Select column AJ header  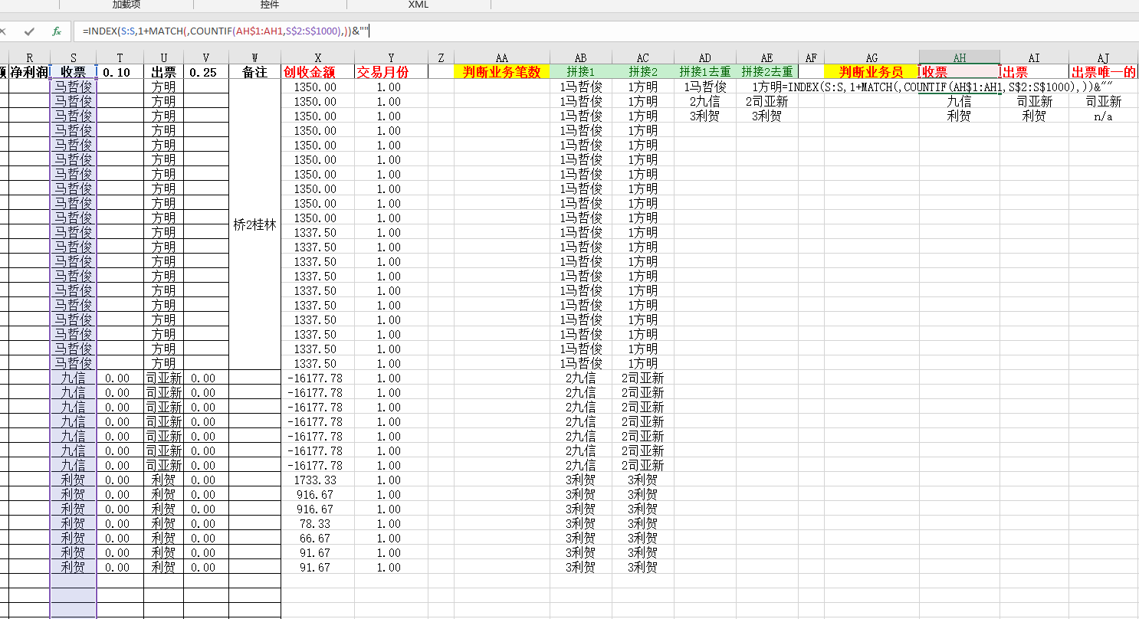point(1104,57)
